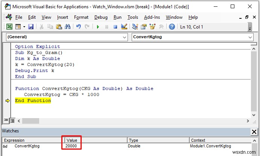
Task: Open the View menu
Action: point(46,17)
